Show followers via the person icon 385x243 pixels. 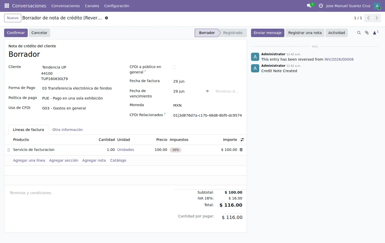(x=376, y=33)
